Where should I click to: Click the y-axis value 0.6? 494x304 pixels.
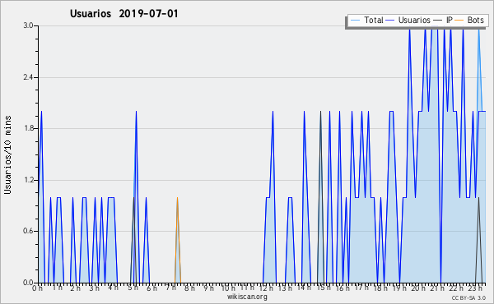tap(28, 232)
